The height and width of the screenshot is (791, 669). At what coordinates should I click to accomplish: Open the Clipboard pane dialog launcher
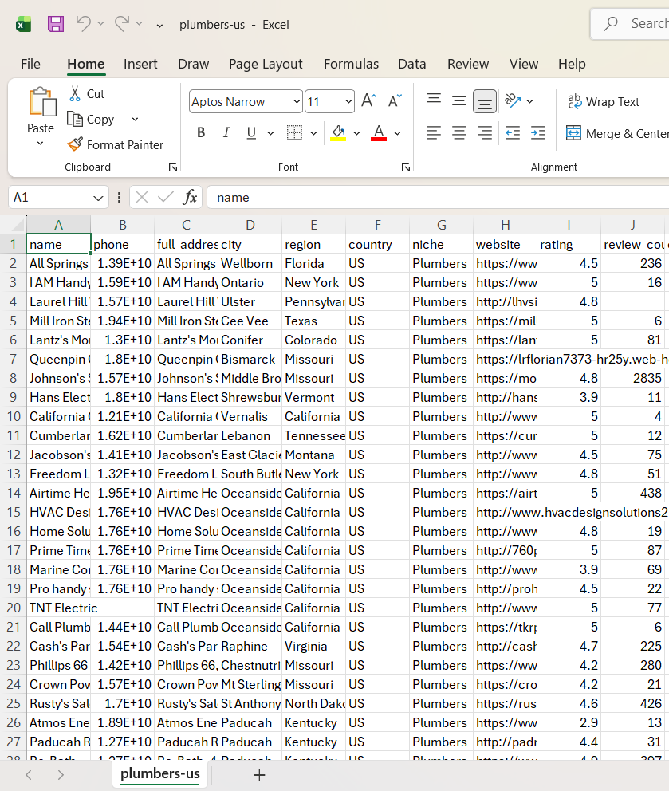point(173,167)
